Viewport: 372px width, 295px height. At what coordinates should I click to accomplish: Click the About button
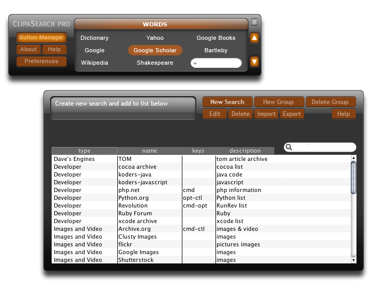(28, 49)
